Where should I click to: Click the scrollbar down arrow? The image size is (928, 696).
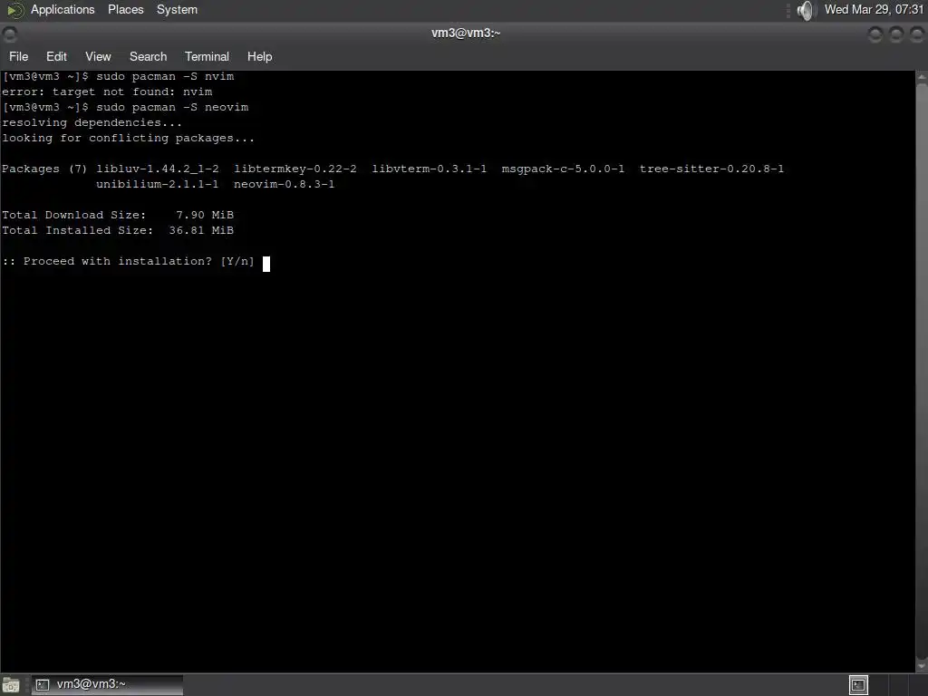tap(922, 666)
